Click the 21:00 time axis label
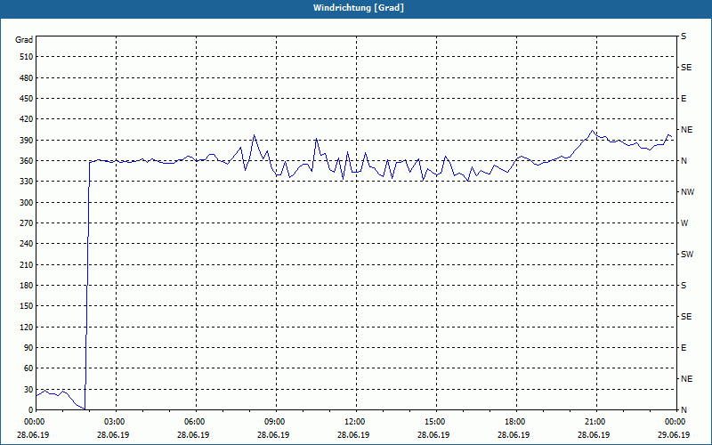712x445 pixels. 596,422
